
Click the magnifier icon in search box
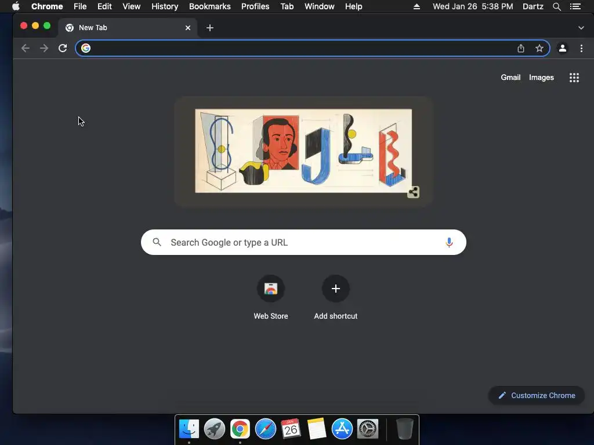tap(157, 242)
